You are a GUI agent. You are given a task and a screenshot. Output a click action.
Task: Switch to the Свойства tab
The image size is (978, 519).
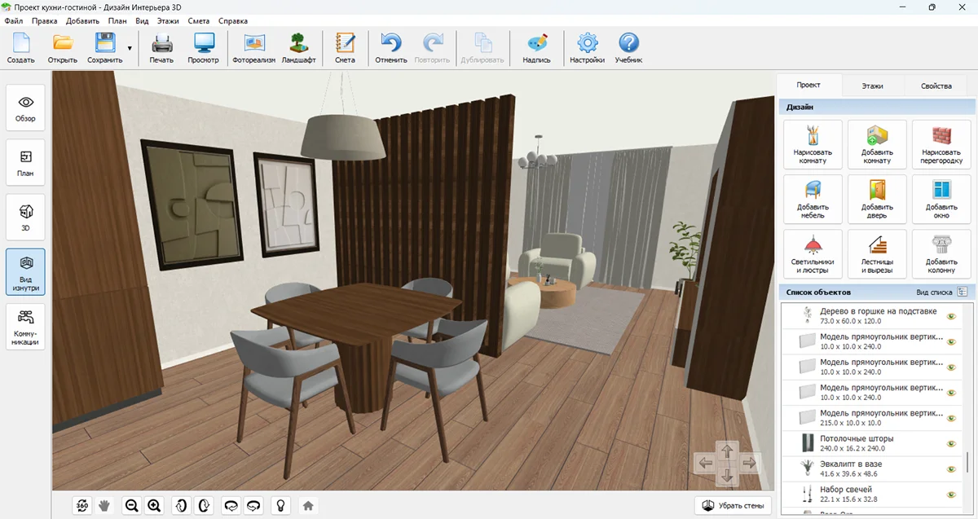(936, 86)
